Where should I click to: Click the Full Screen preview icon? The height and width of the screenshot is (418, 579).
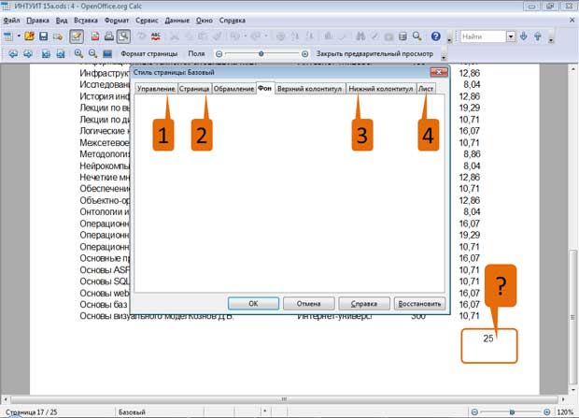pyautogui.click(x=107, y=54)
